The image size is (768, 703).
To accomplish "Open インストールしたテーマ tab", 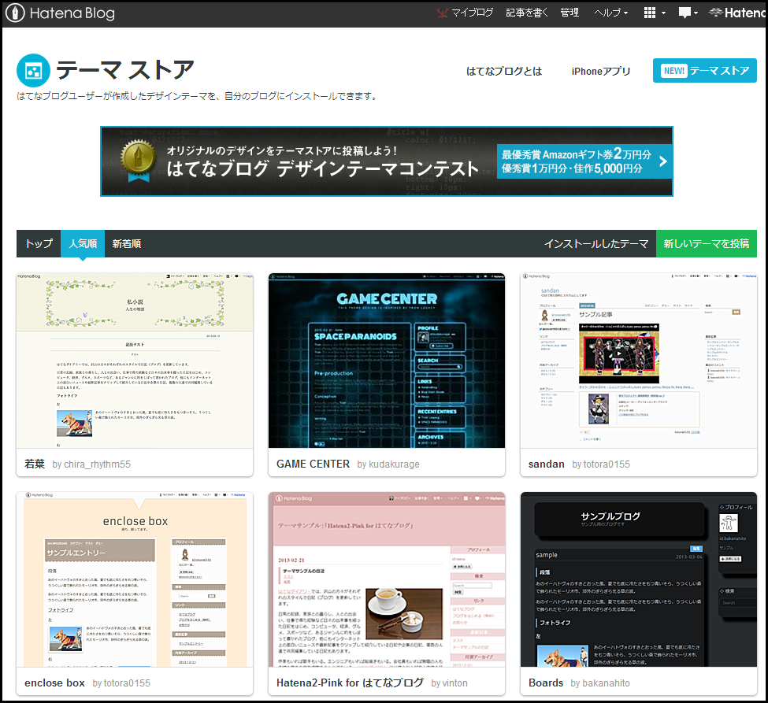I will [x=596, y=243].
